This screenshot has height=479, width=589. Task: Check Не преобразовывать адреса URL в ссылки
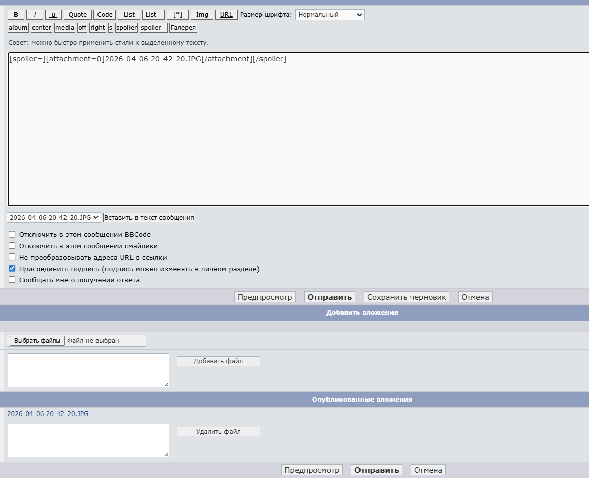click(x=12, y=257)
